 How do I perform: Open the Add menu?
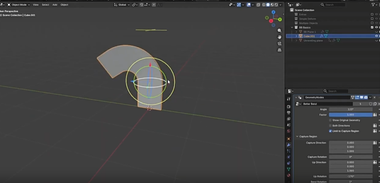click(x=55, y=5)
